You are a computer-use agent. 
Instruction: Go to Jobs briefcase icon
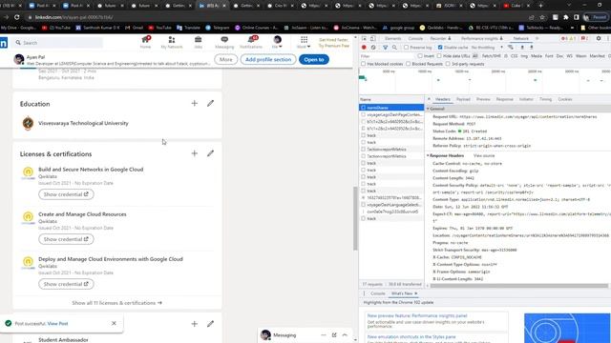tap(198, 42)
